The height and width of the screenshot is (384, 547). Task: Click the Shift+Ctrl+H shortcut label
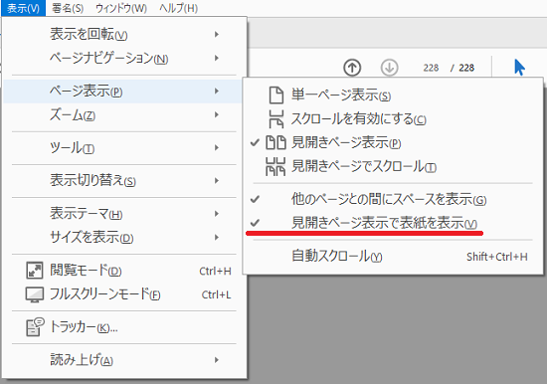(x=497, y=257)
